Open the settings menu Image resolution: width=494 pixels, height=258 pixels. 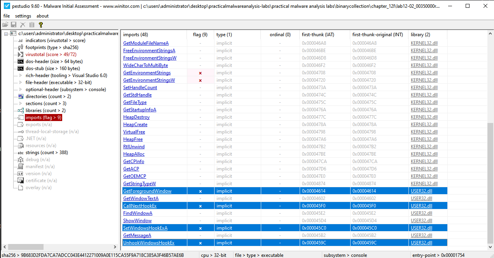[x=23, y=16]
